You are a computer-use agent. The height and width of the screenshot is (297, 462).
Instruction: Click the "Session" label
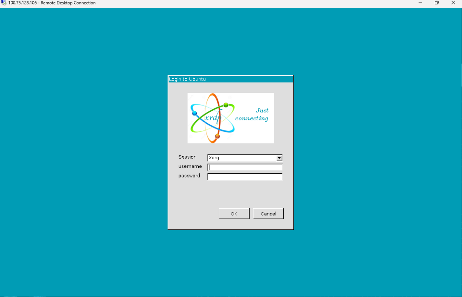click(187, 157)
